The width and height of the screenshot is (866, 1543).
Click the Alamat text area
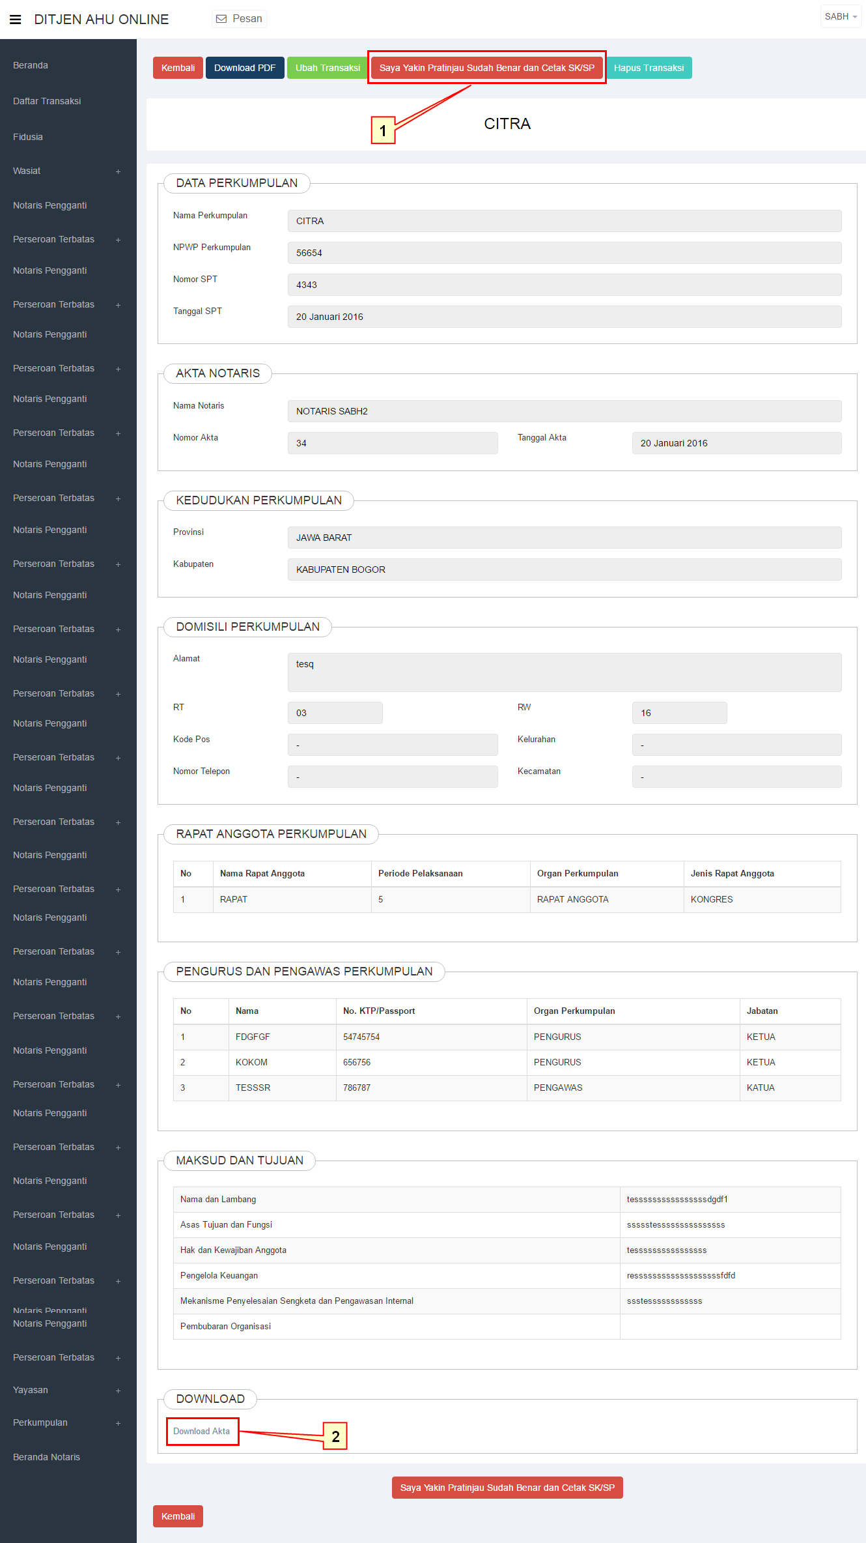point(564,672)
